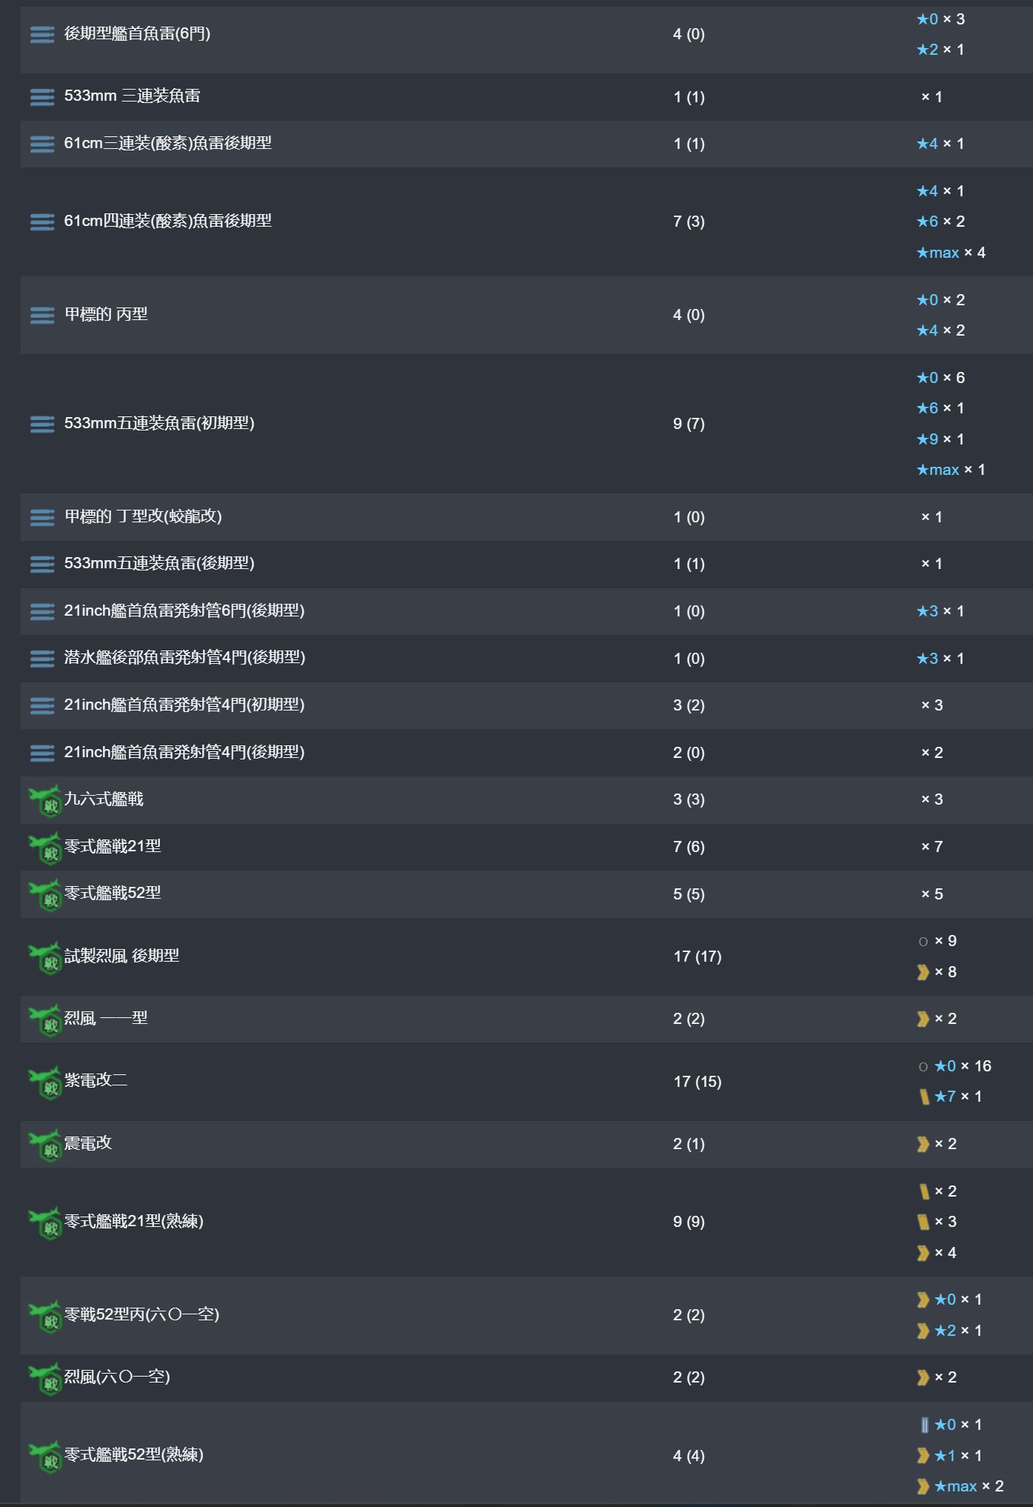Click torpedo icon beside 21inch艦首魚雷発射管4門(初期型)
The height and width of the screenshot is (1507, 1033).
[42, 705]
